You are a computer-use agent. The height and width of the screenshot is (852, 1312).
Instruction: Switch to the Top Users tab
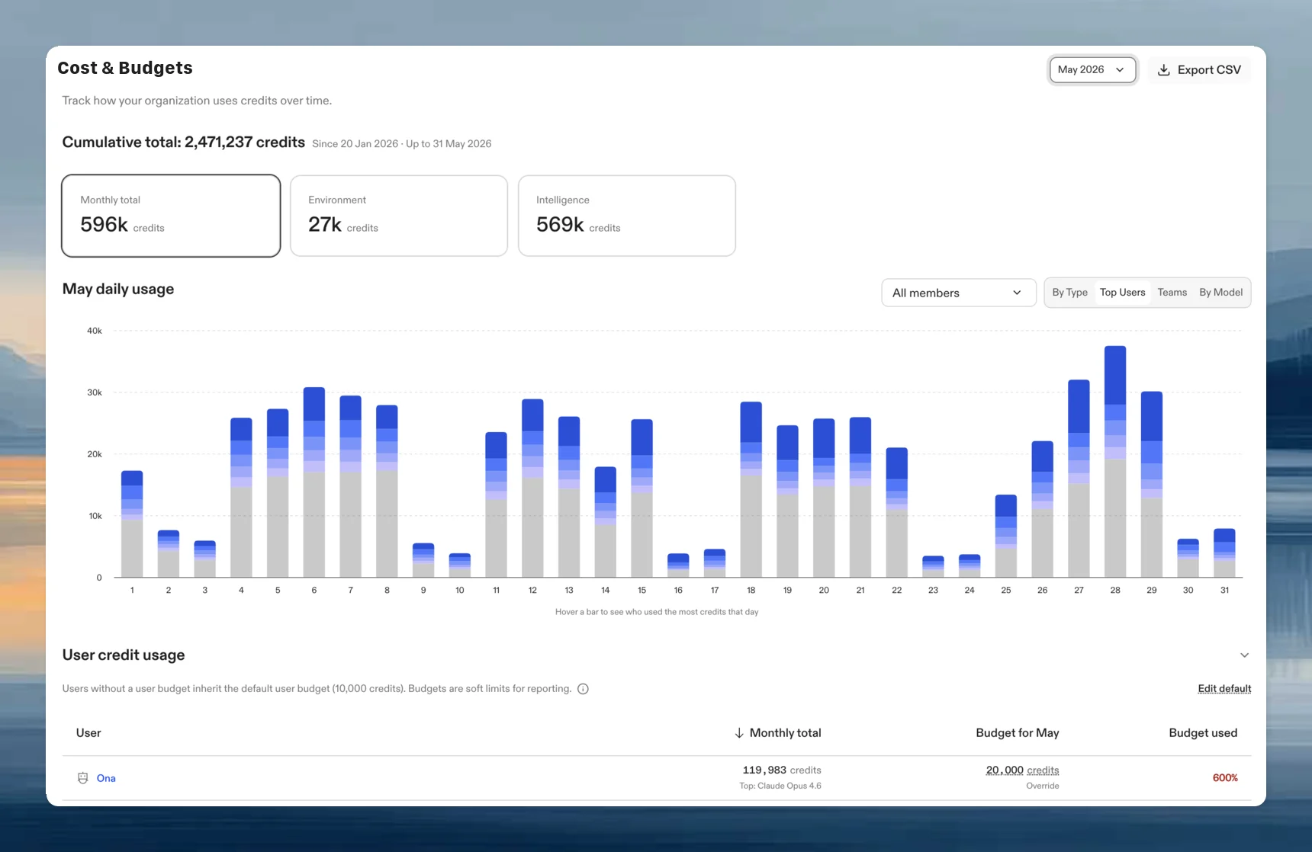[x=1122, y=293]
